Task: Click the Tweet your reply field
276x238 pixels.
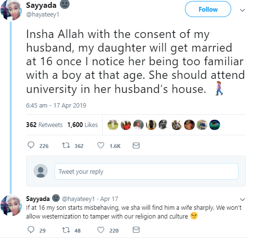Action: [147, 171]
